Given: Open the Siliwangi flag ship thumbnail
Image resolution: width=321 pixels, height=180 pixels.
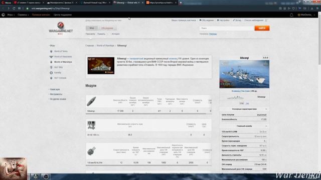Looking at the screenshot, I should coord(101,65).
